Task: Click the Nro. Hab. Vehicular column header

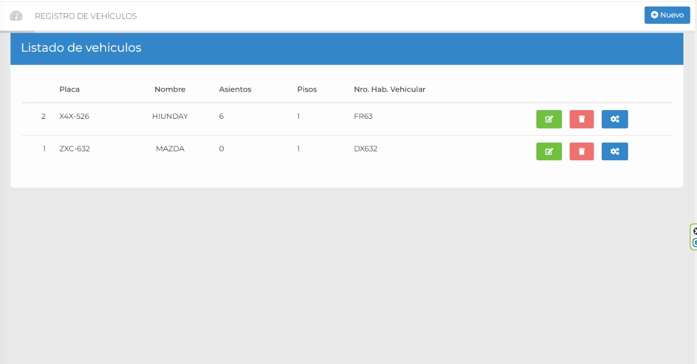Action: coord(389,89)
